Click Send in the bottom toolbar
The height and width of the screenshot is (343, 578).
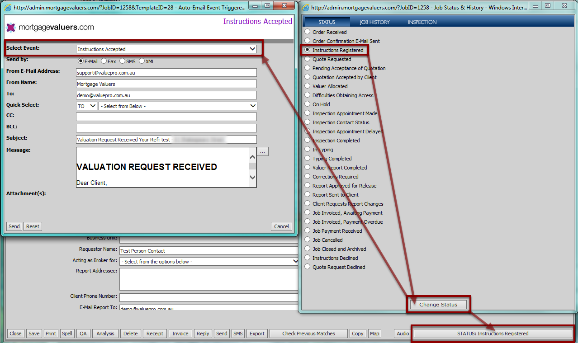(222, 334)
